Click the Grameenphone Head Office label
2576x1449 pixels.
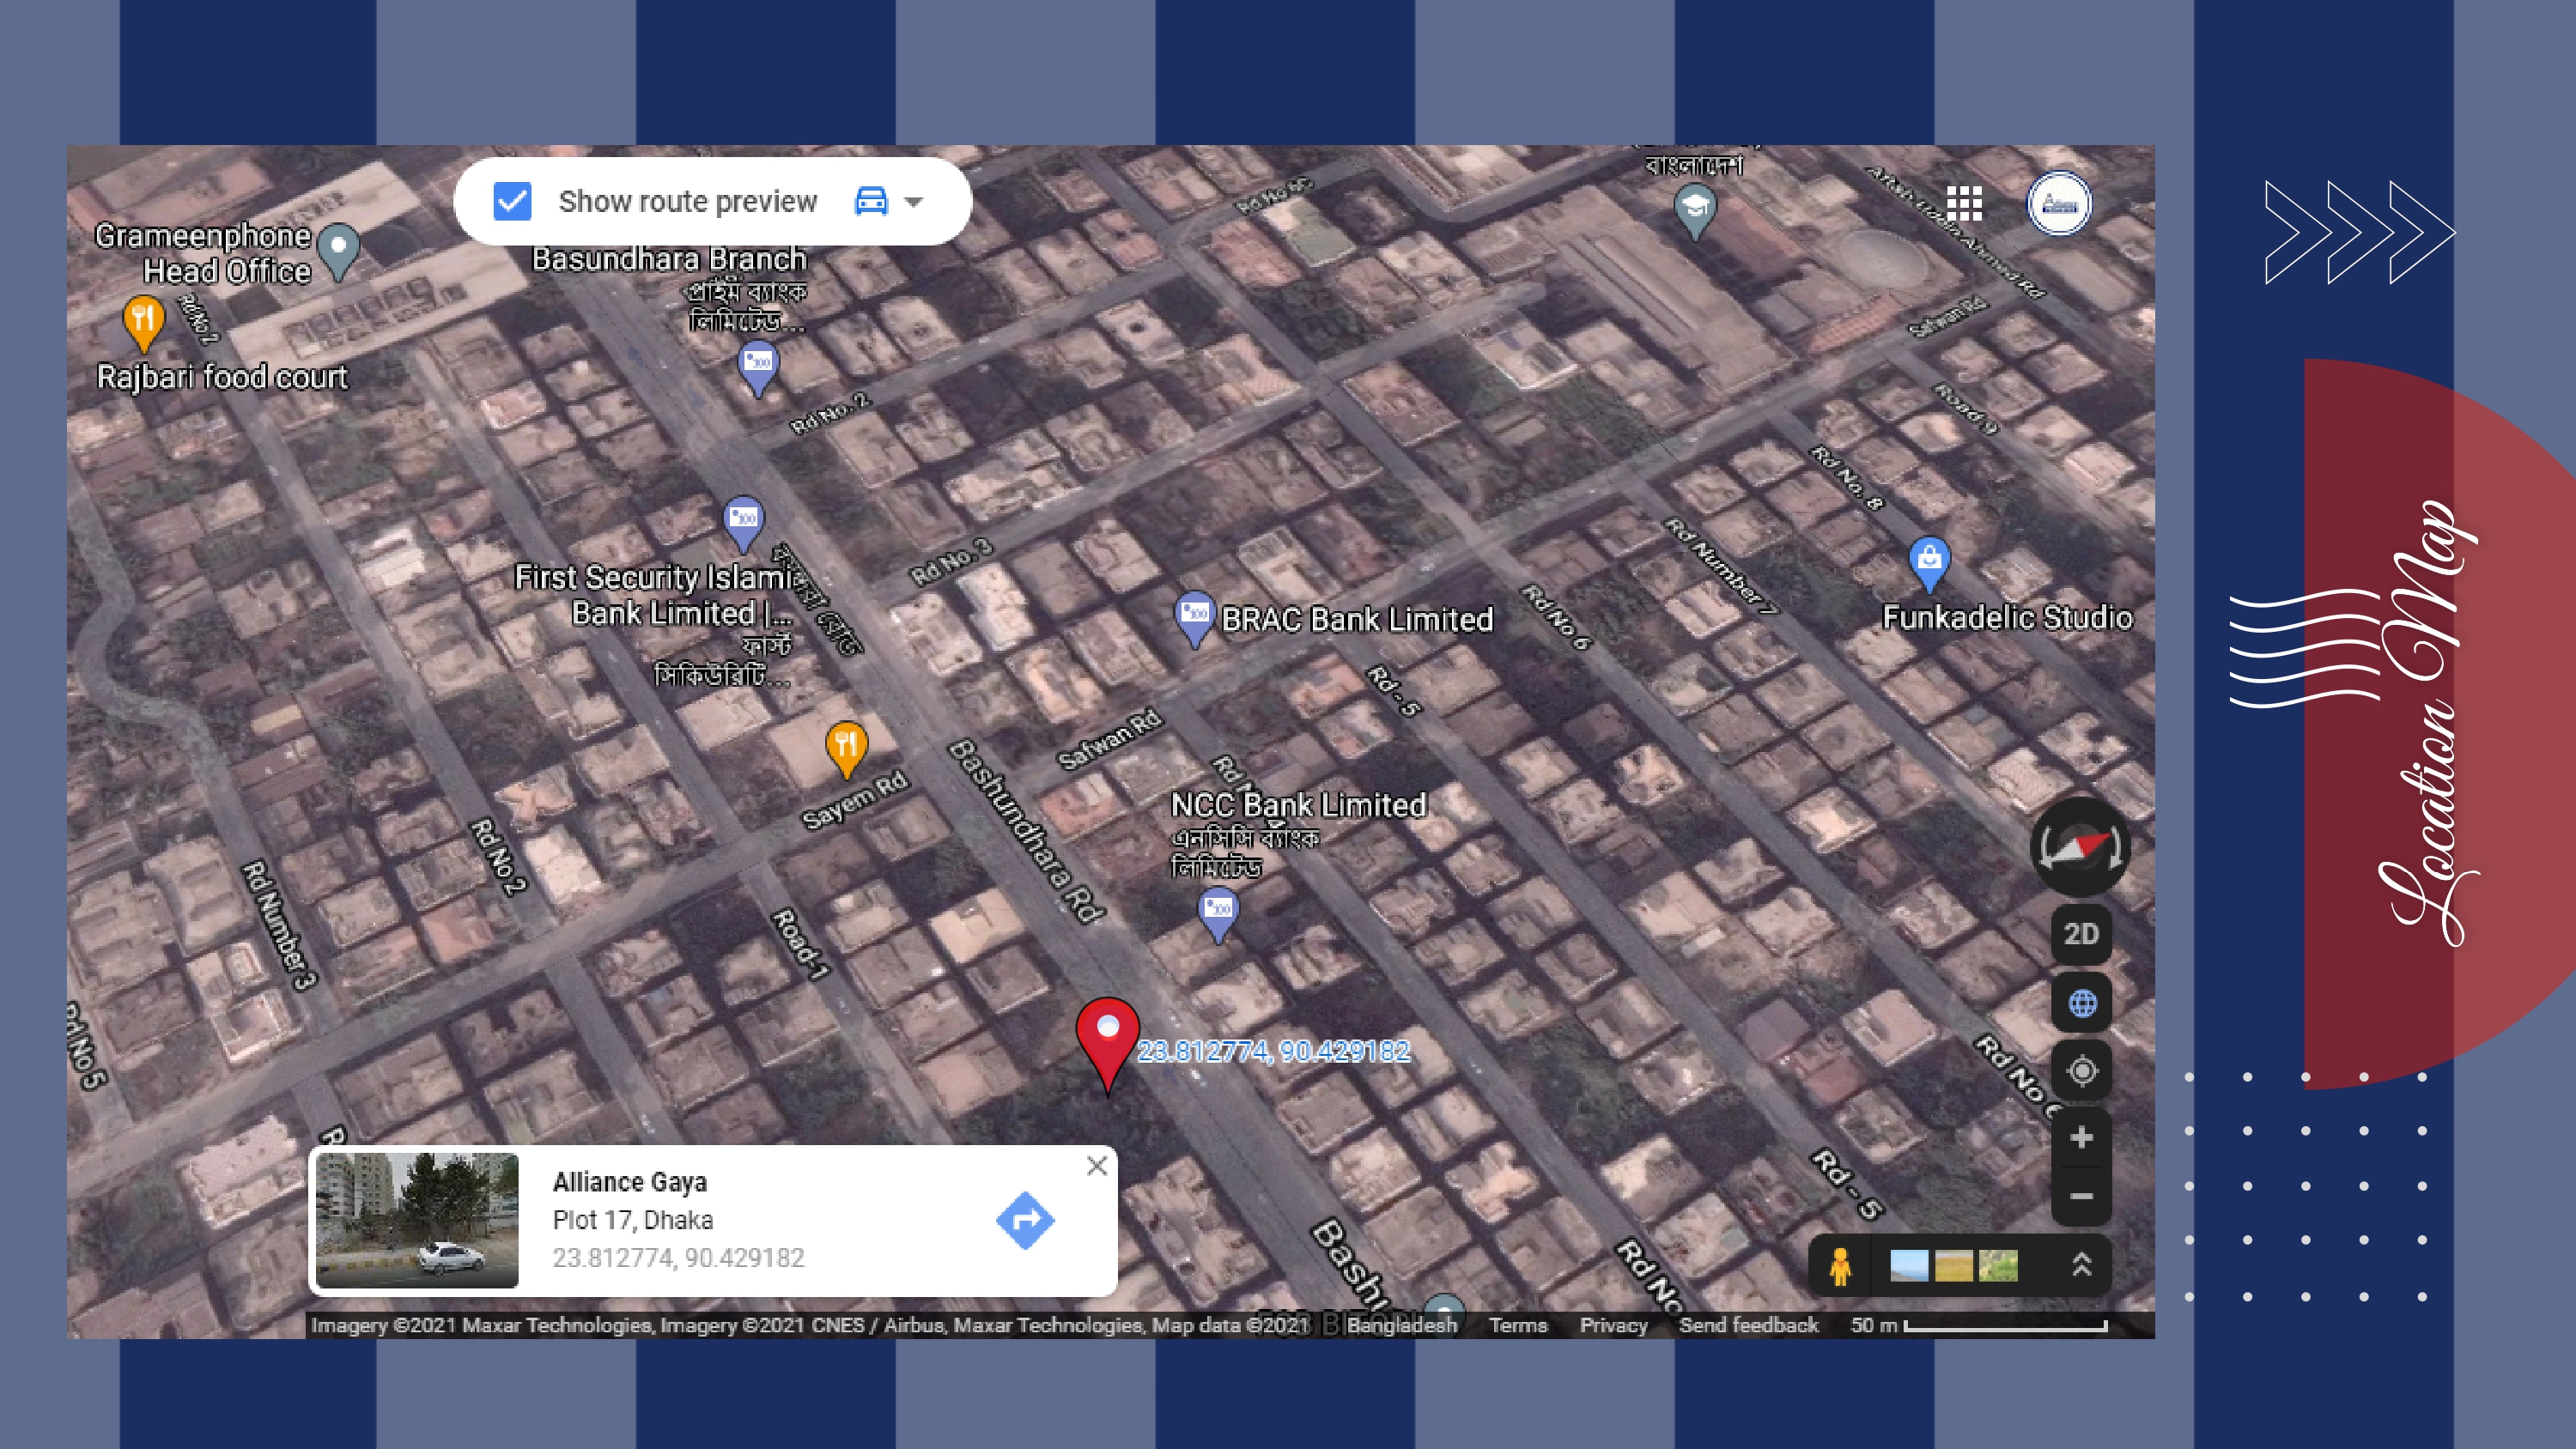coord(203,253)
